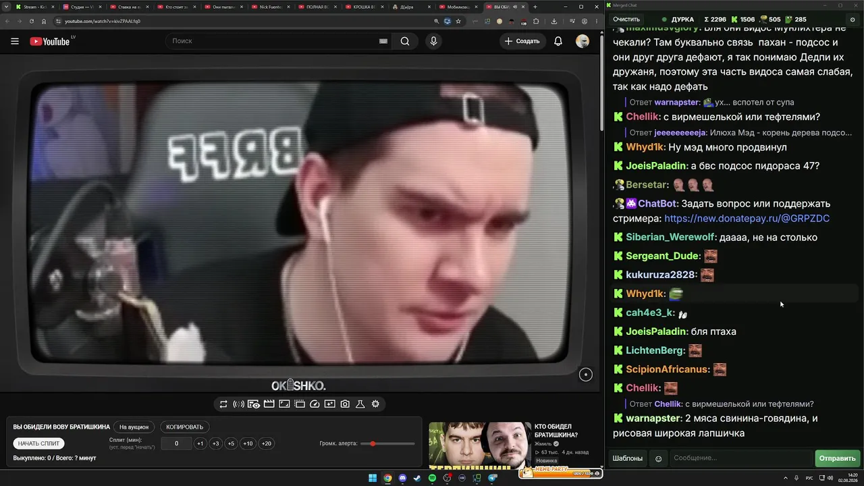This screenshot has height=486, width=864.
Task: Reload the browser page
Action: [32, 21]
